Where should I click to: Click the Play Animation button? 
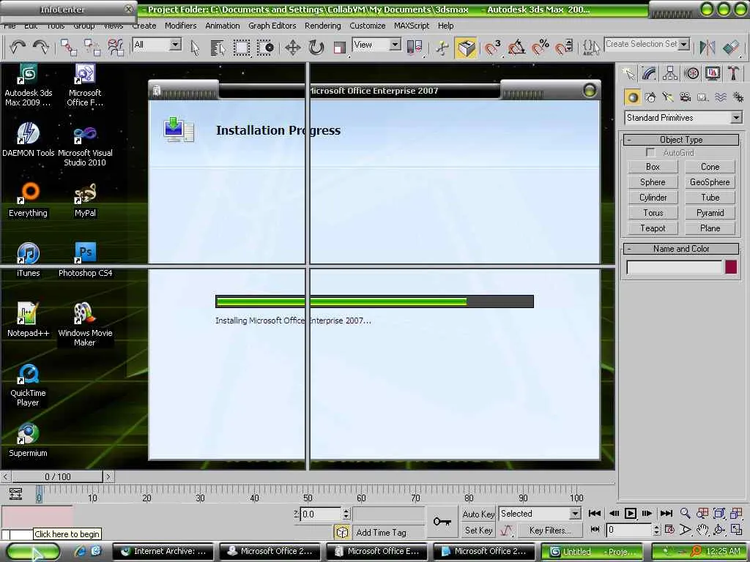[631, 513]
